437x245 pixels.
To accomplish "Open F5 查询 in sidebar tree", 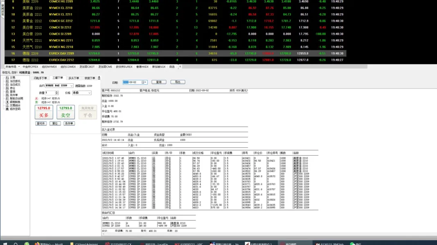I will pos(11,91).
